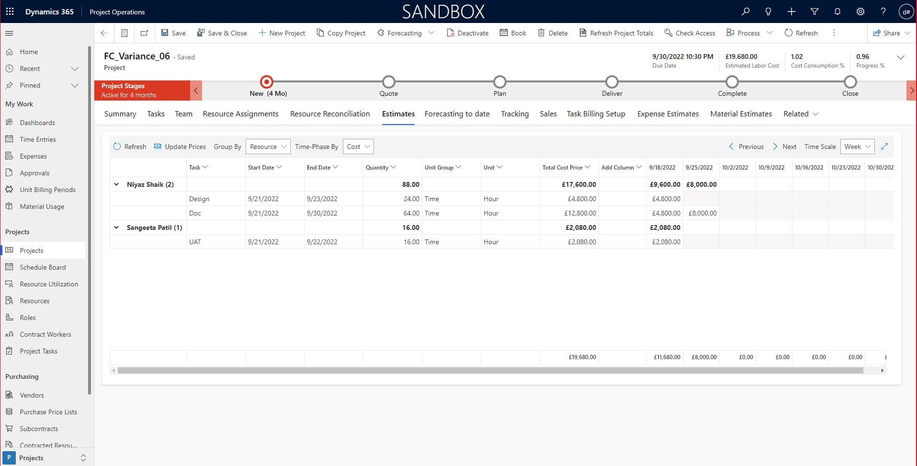This screenshot has width=917, height=466.
Task: Click Refresh in the command bar
Action: pyautogui.click(x=801, y=33)
